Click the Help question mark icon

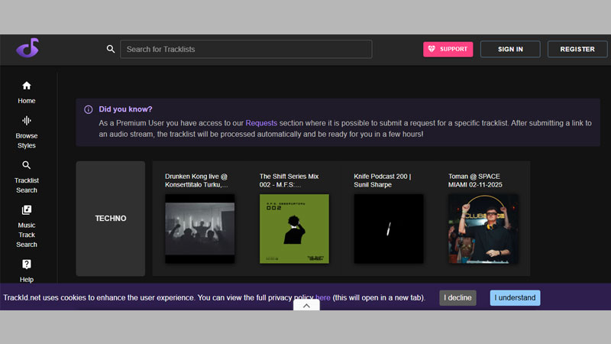click(27, 264)
